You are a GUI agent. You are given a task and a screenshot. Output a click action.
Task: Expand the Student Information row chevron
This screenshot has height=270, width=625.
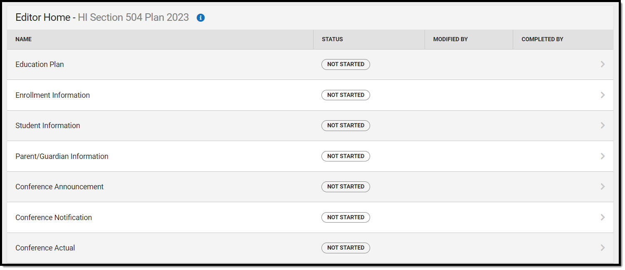[603, 126]
